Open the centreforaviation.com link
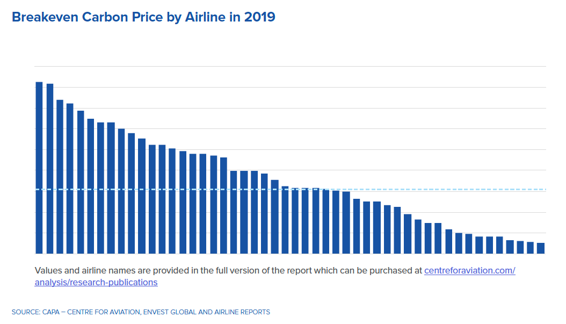The height and width of the screenshot is (324, 566). point(469,270)
